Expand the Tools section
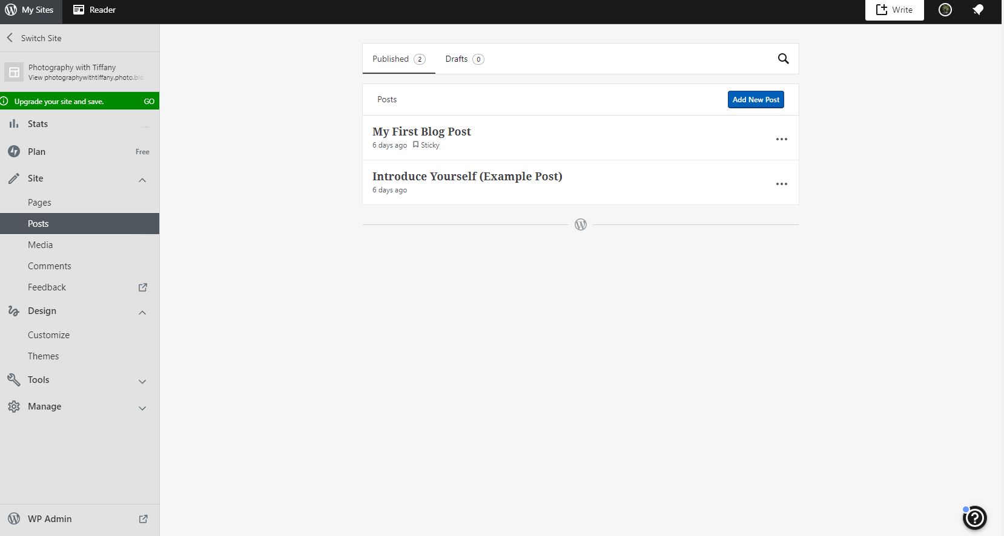The height and width of the screenshot is (536, 1004). [x=142, y=381]
